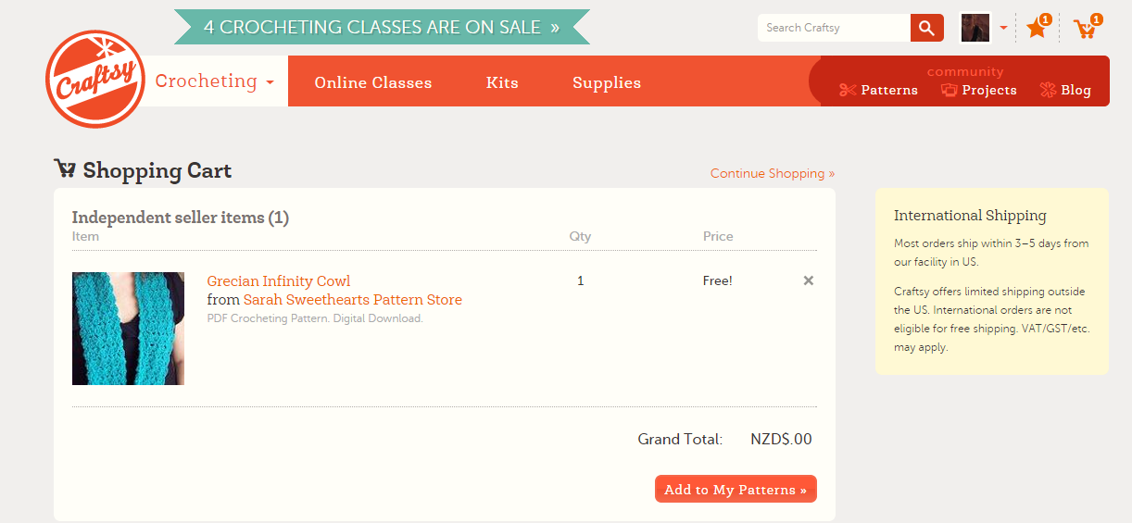Go to the community Blog
This screenshot has height=523, width=1132.
point(1065,90)
